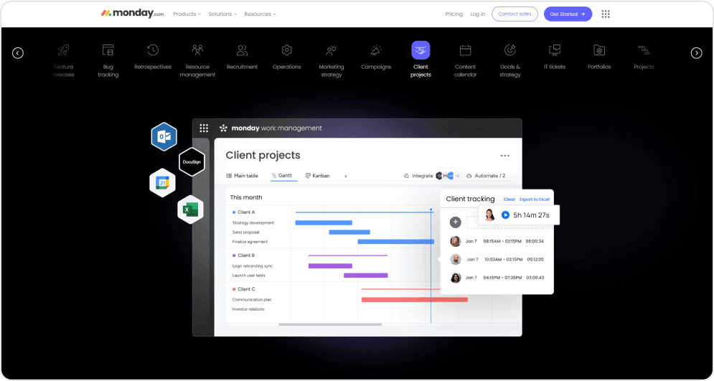Click the Google Calendar integration hexagon
Image resolution: width=714 pixels, height=381 pixels.
163,182
